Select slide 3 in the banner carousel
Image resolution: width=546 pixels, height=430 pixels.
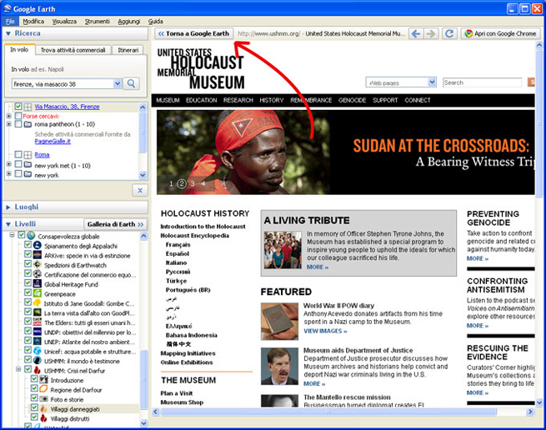coord(193,183)
